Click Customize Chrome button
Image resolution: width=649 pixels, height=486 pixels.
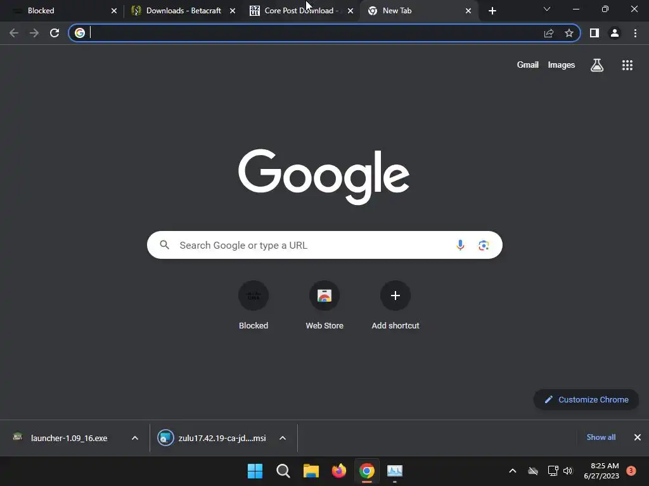[586, 400]
